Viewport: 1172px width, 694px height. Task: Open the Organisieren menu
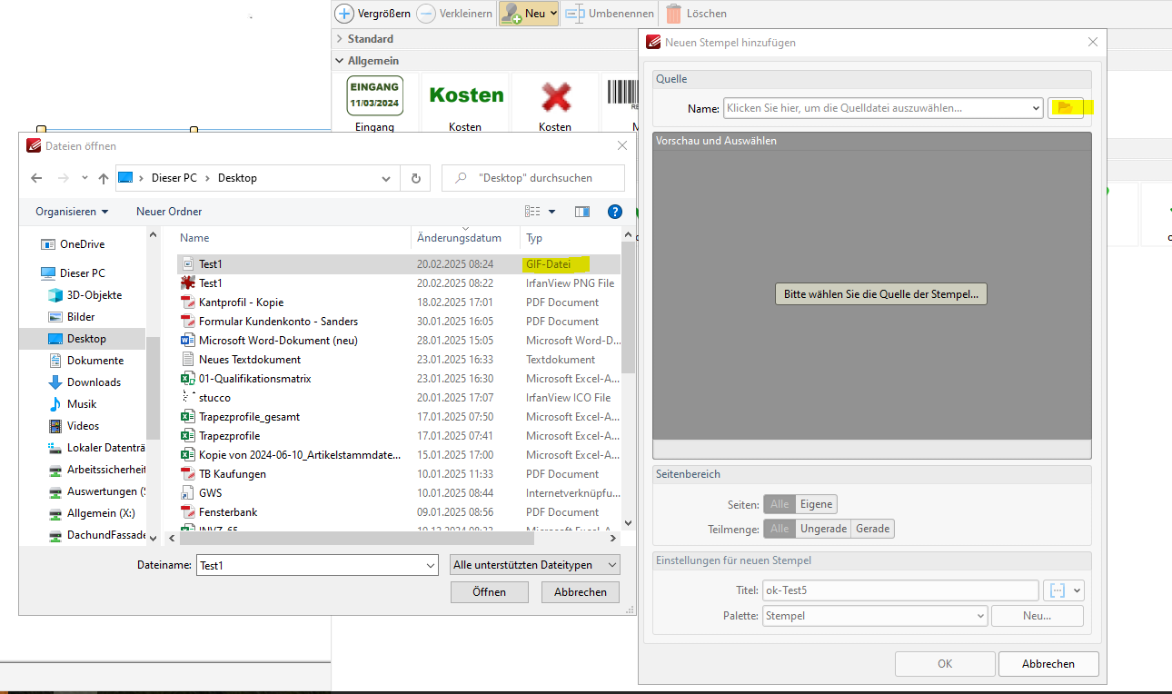point(72,212)
